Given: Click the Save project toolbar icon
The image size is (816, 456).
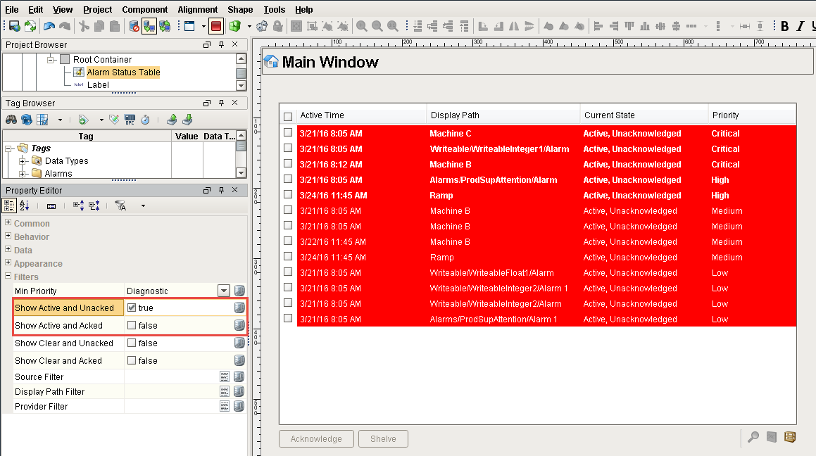Looking at the screenshot, I should point(14,26).
